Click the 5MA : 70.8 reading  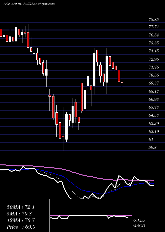pyautogui.click(x=19, y=214)
